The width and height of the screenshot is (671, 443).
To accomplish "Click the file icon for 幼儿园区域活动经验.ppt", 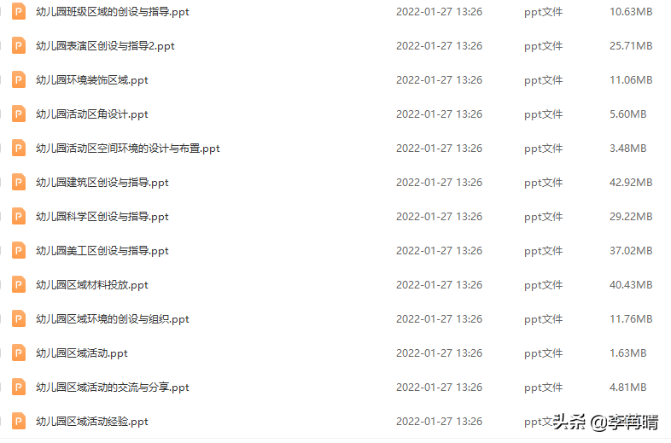I will [19, 421].
